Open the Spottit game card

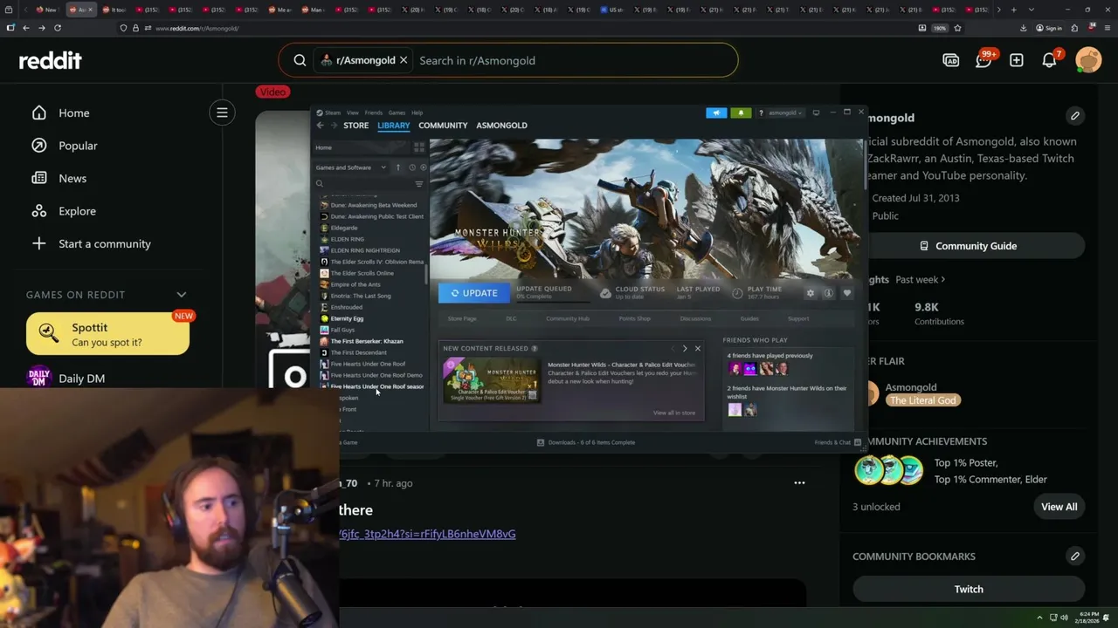pos(107,334)
